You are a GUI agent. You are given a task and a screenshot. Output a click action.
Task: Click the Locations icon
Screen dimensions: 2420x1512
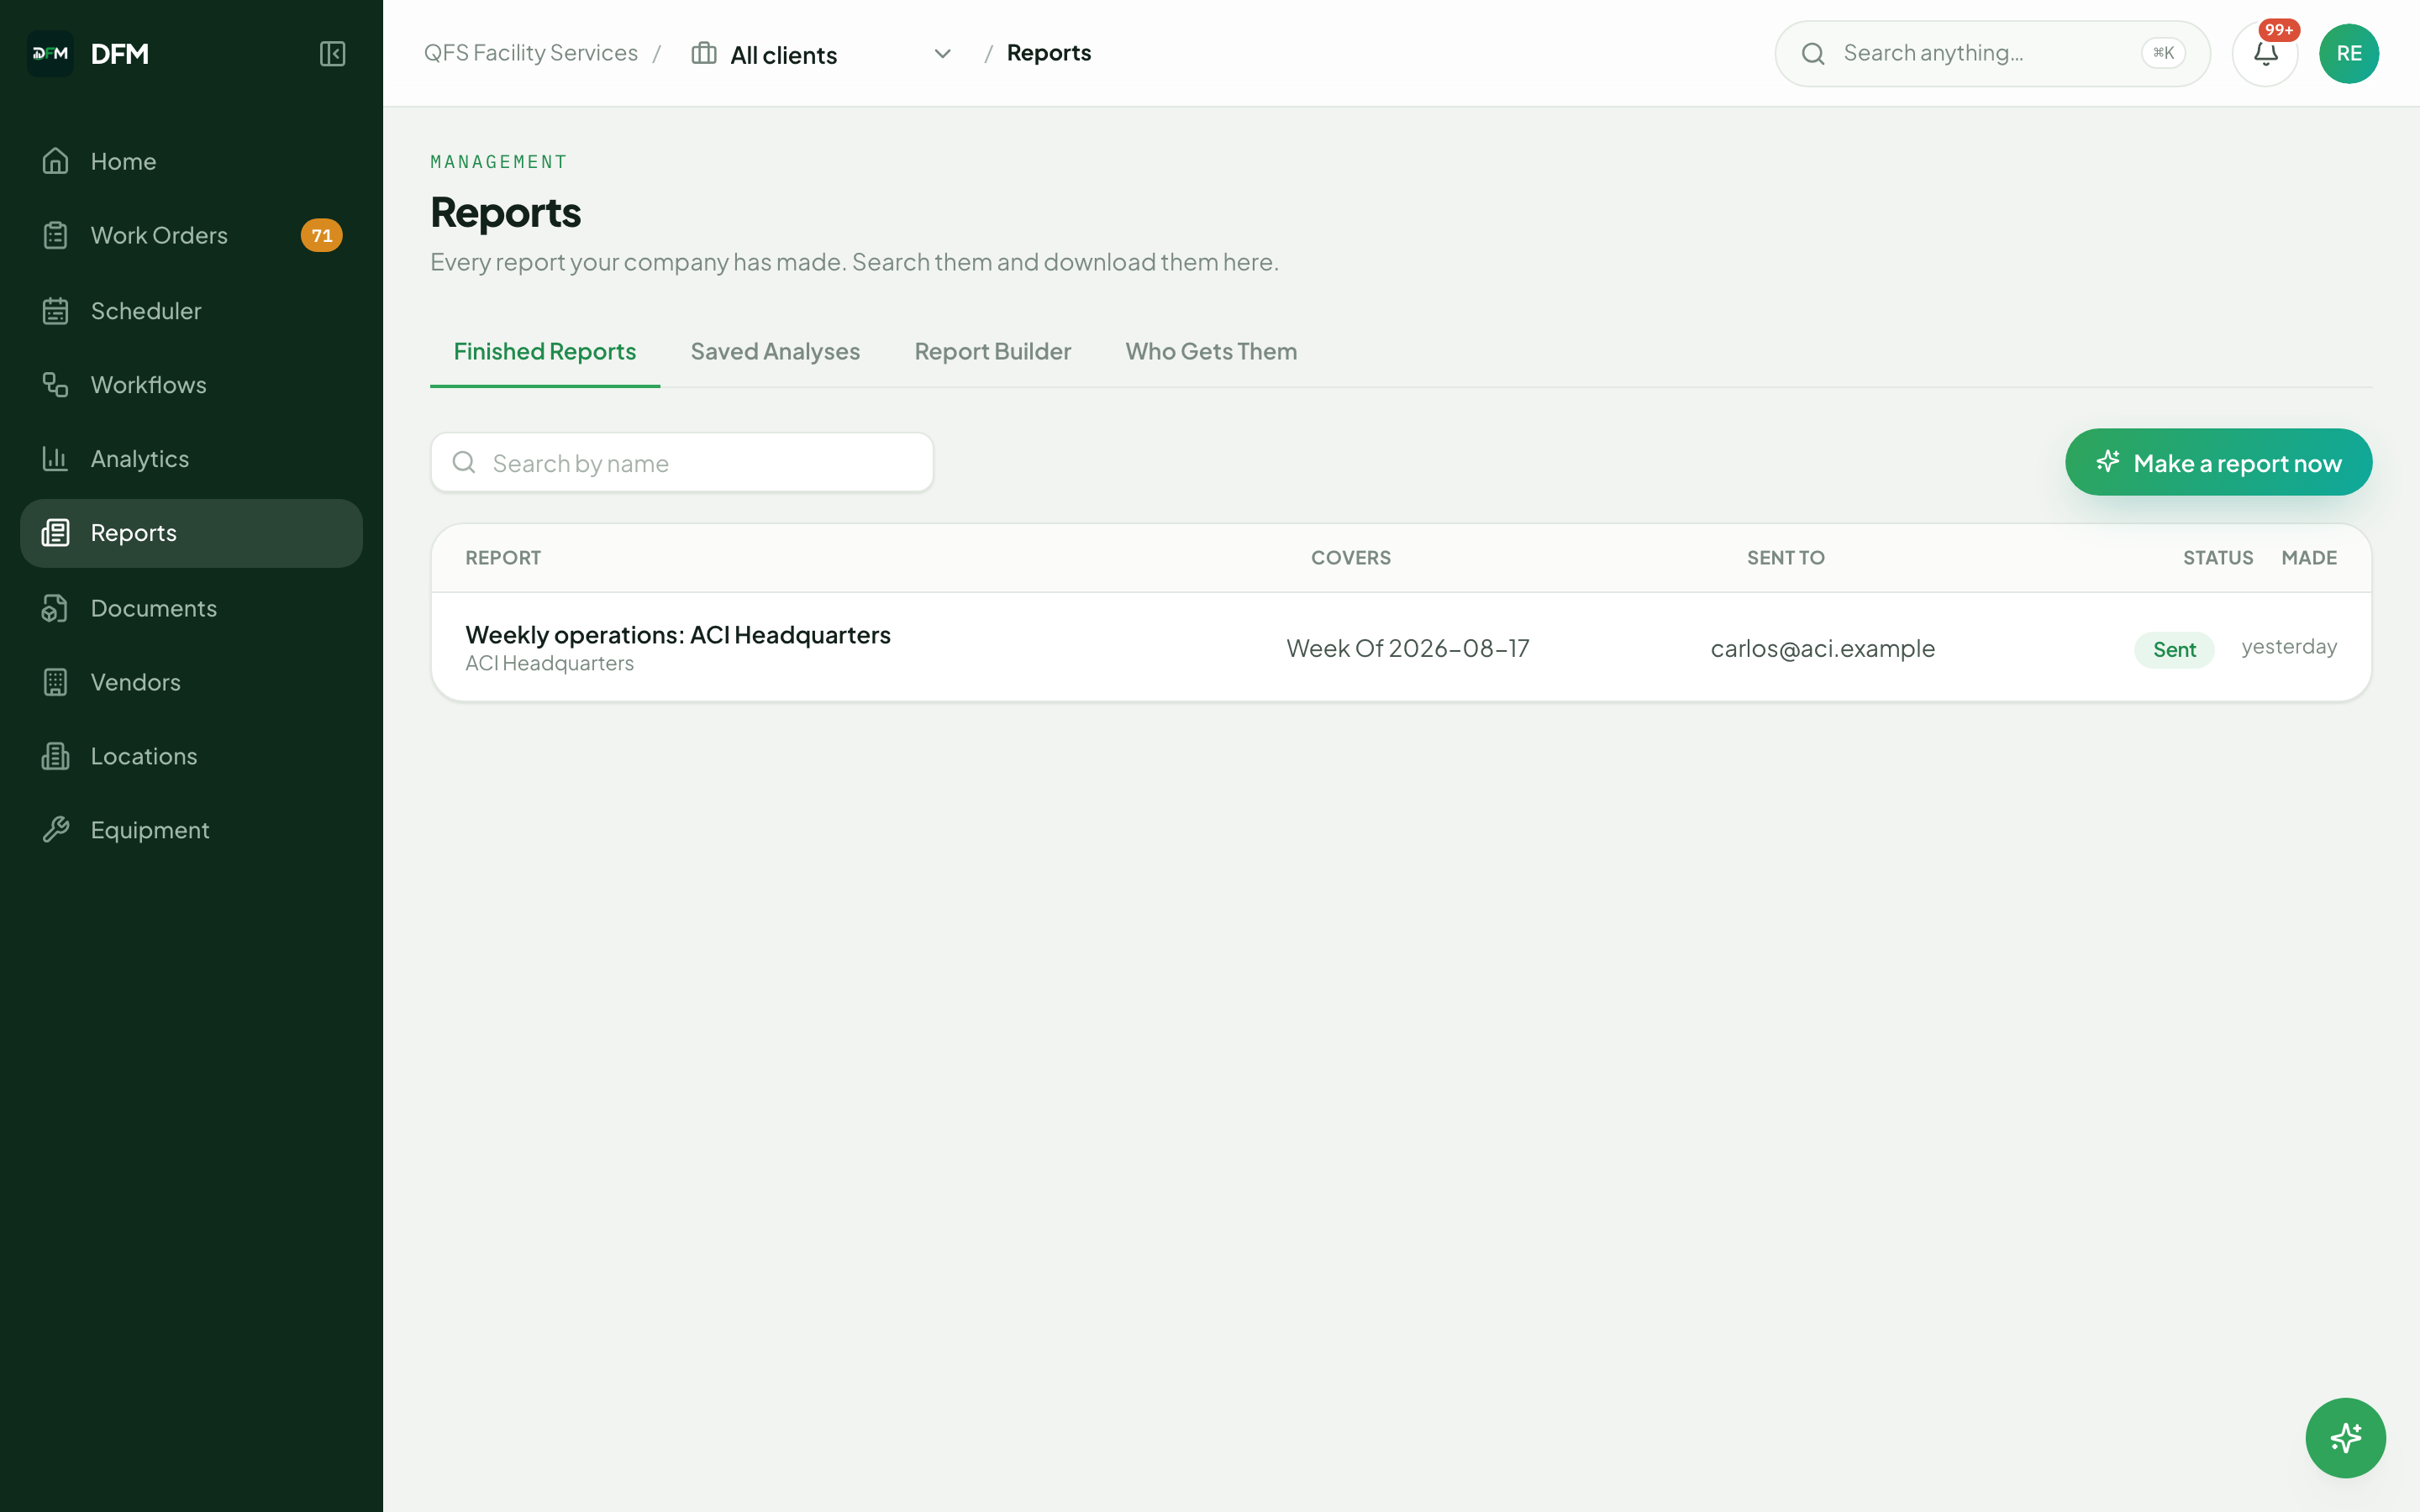56,756
